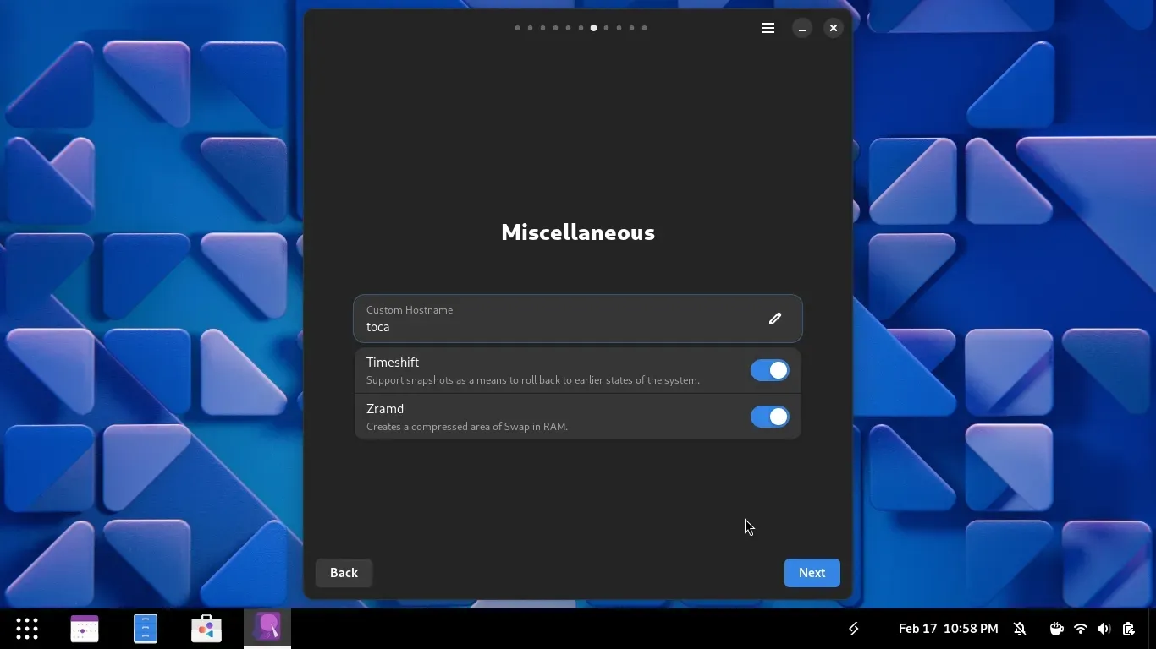This screenshot has width=1156, height=649.
Task: Open the date and time clock panel
Action: pyautogui.click(x=948, y=629)
